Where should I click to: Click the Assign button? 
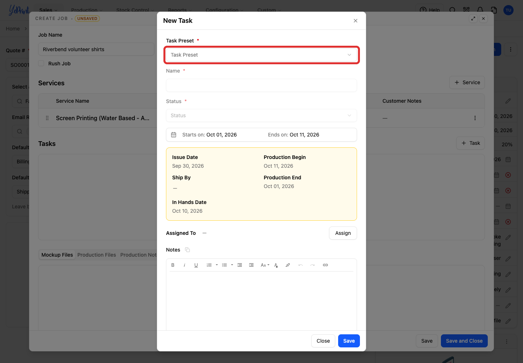[343, 233]
